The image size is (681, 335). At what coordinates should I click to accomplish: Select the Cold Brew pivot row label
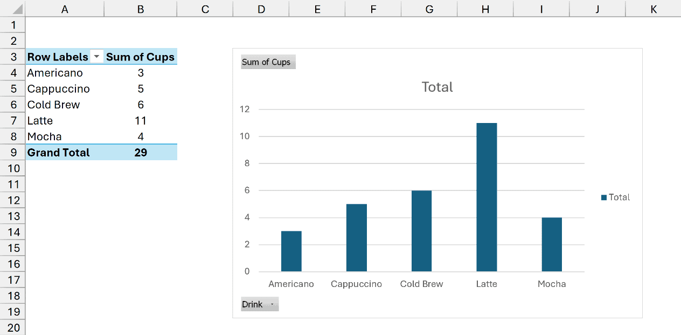click(65, 105)
